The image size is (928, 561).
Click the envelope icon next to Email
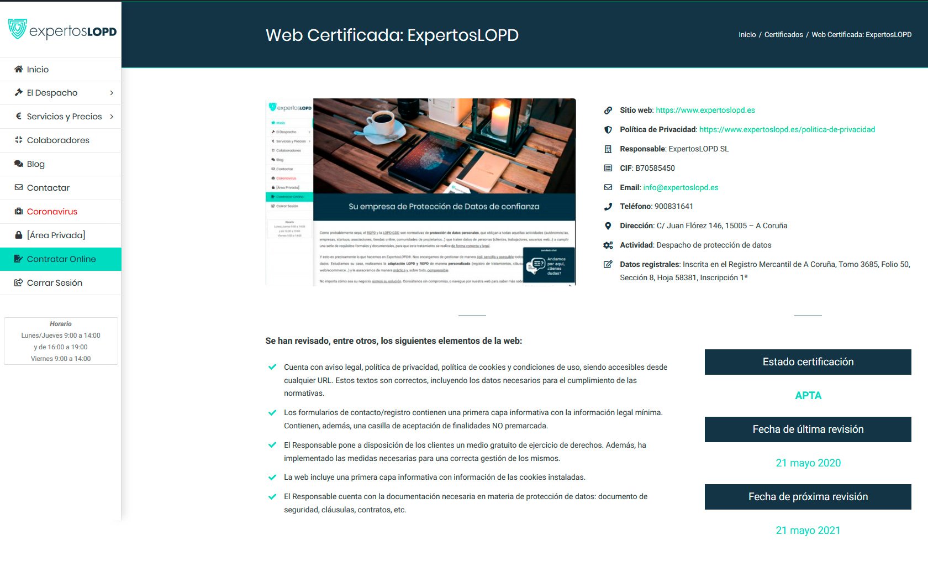tap(608, 187)
